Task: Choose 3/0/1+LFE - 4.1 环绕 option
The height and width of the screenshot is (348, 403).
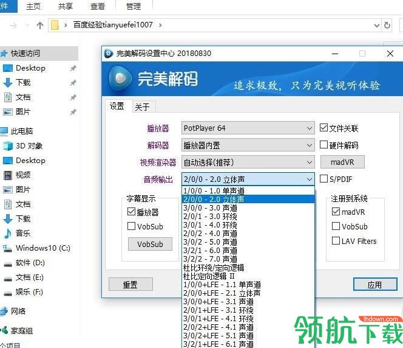Action: (x=248, y=318)
